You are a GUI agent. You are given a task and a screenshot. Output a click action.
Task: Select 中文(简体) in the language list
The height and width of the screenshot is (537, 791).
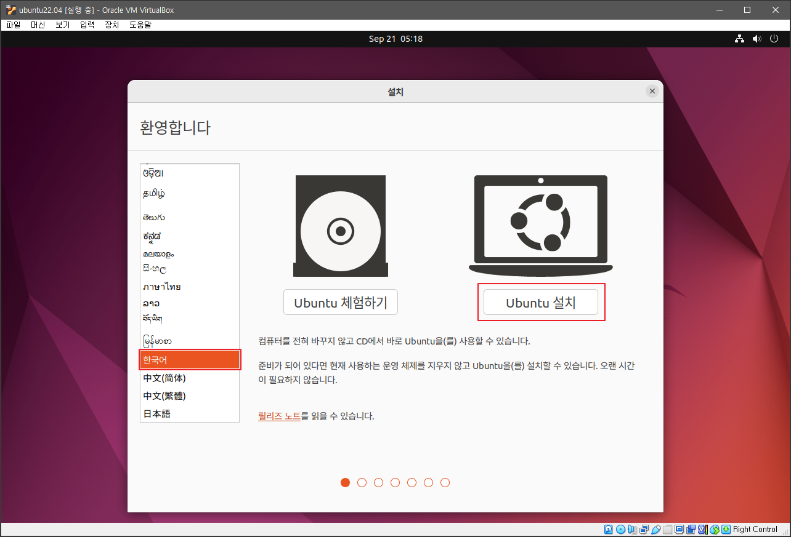190,378
